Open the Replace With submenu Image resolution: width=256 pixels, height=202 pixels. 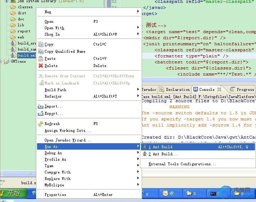pos(89,178)
